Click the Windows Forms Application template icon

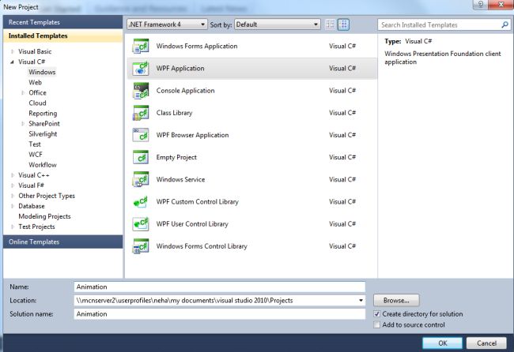coord(141,46)
